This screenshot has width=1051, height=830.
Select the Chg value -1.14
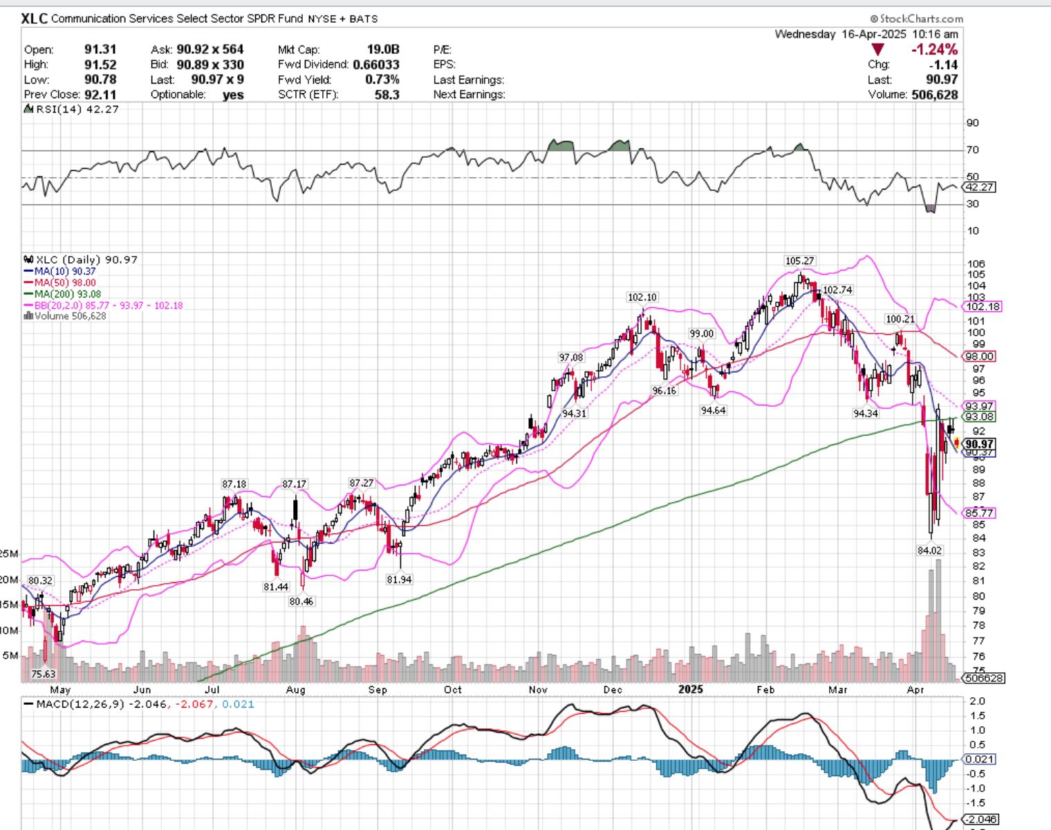click(944, 65)
